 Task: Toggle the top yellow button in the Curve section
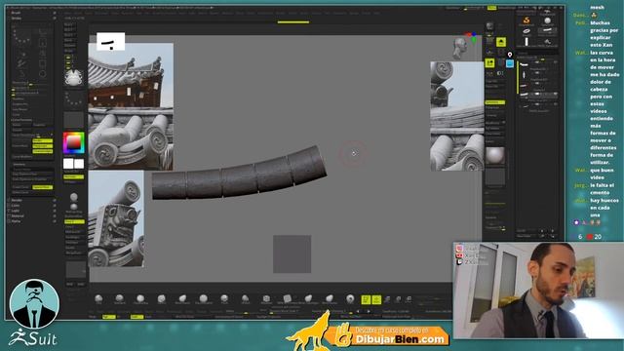point(43,140)
